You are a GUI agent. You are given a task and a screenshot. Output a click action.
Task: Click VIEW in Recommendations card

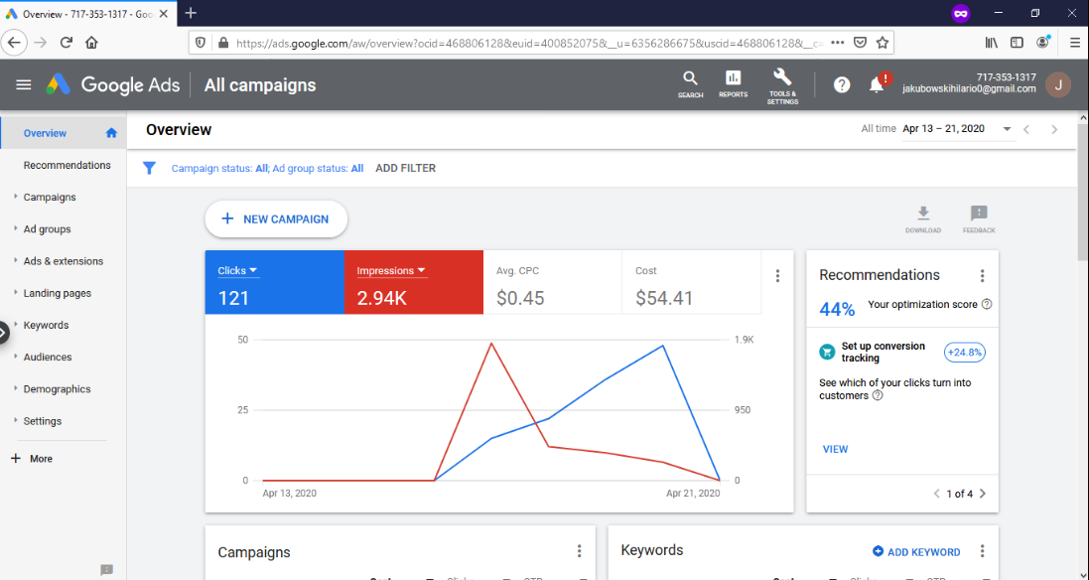[x=835, y=450]
